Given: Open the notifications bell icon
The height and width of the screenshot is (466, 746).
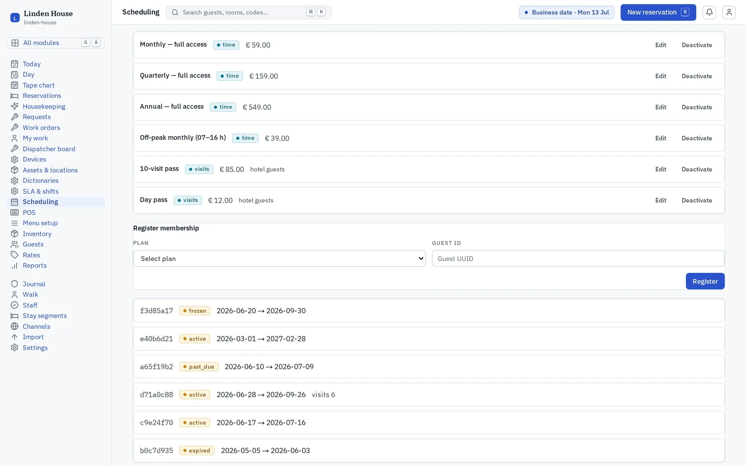Looking at the screenshot, I should (x=709, y=12).
